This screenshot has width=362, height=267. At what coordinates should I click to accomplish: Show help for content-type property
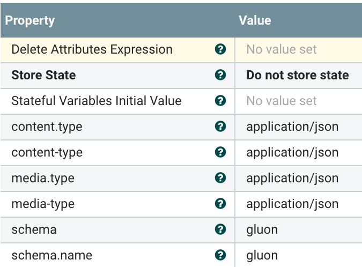[x=220, y=152]
